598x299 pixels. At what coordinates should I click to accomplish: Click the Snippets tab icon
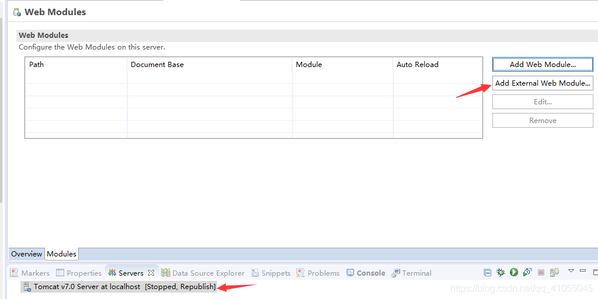pos(255,273)
